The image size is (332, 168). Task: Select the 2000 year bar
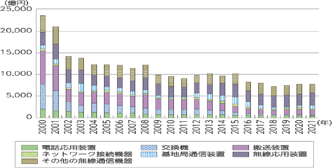coord(43,67)
